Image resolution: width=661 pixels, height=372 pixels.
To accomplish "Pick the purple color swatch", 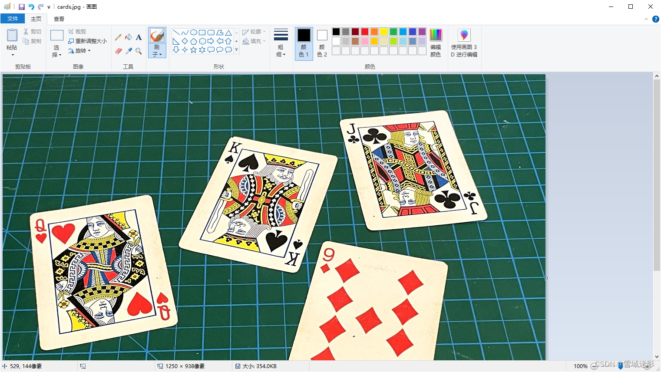I will click(x=422, y=32).
